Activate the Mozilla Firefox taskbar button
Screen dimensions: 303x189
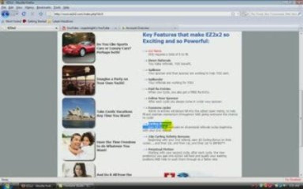tap(37, 186)
